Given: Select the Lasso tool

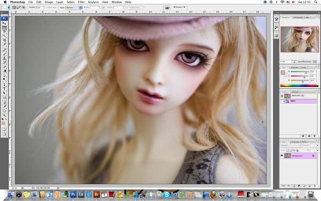Looking at the screenshot, I should [x=4, y=32].
